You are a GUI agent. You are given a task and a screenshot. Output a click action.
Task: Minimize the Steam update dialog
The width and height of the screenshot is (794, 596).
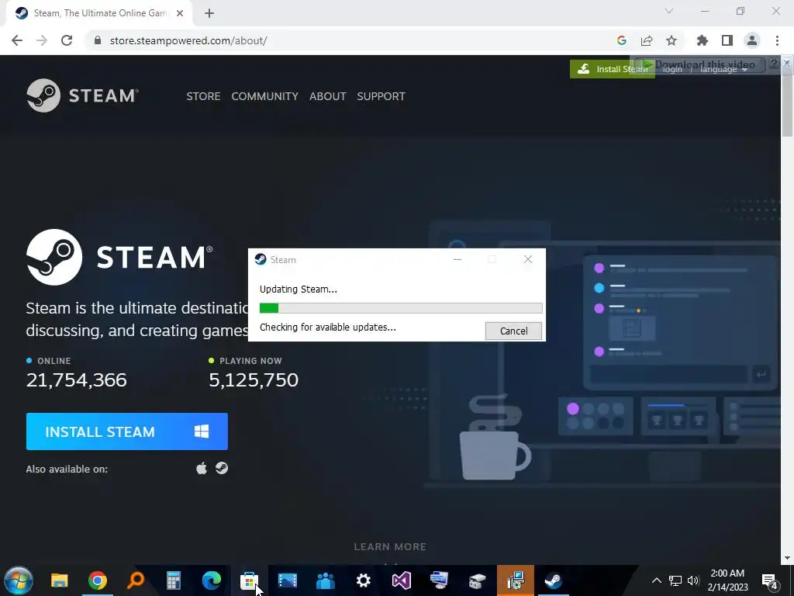457,259
